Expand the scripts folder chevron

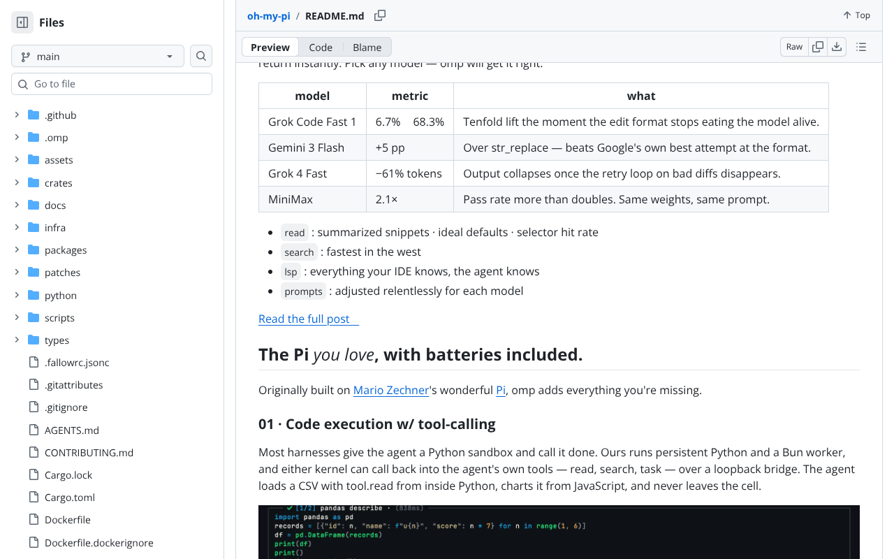coord(17,317)
